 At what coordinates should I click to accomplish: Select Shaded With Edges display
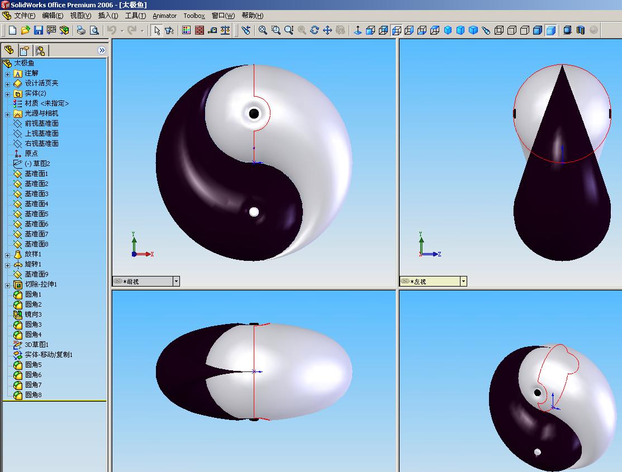pyautogui.click(x=538, y=30)
